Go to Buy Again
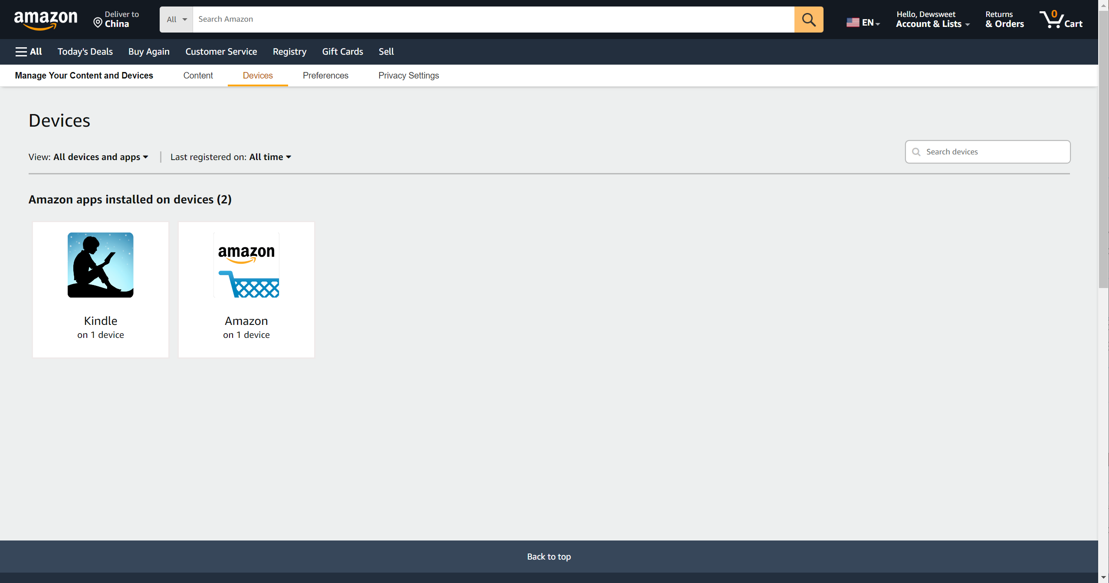Screen dimensions: 1109x583 pyautogui.click(x=149, y=52)
